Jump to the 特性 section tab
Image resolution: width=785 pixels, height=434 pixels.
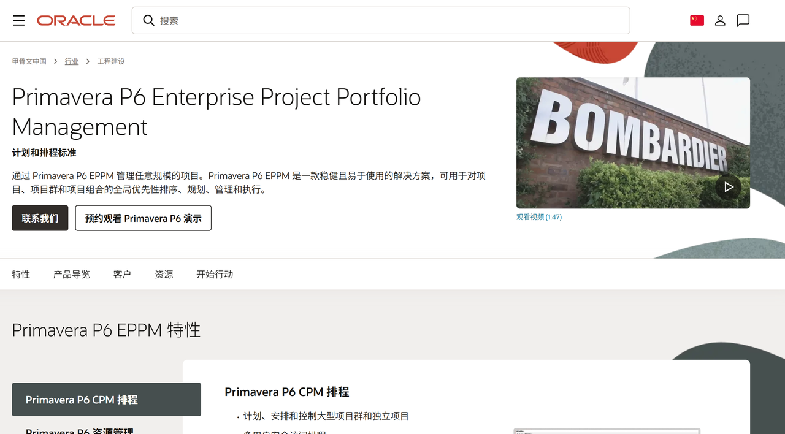coord(21,275)
